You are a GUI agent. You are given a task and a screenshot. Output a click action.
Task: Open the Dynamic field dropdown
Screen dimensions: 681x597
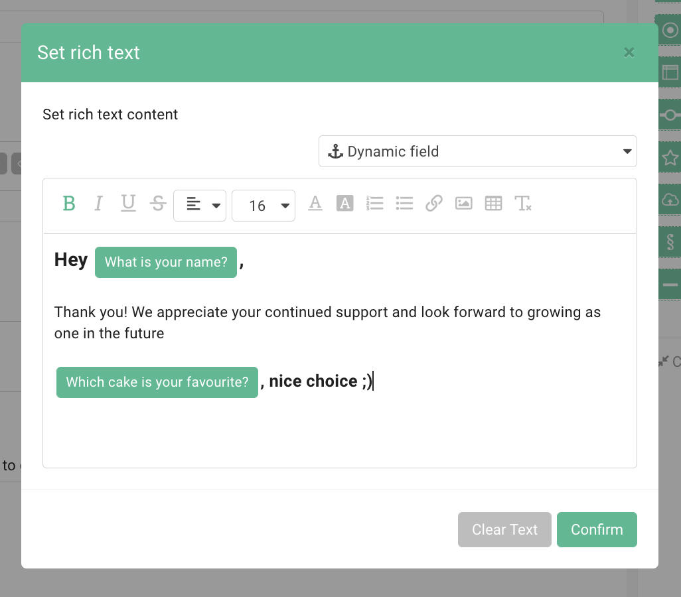(477, 151)
